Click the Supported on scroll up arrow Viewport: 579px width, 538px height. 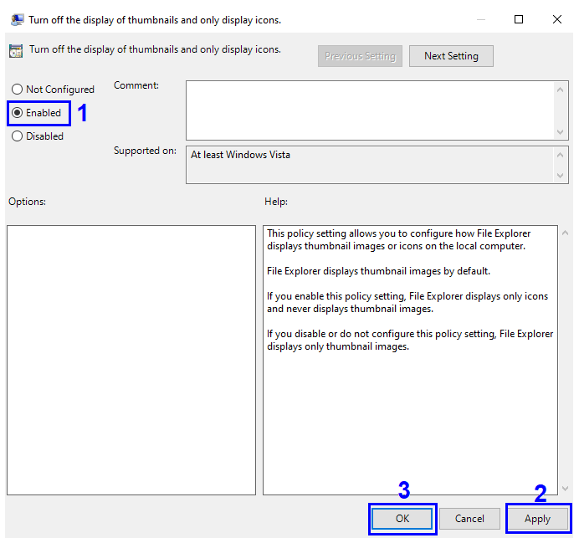[x=560, y=155]
